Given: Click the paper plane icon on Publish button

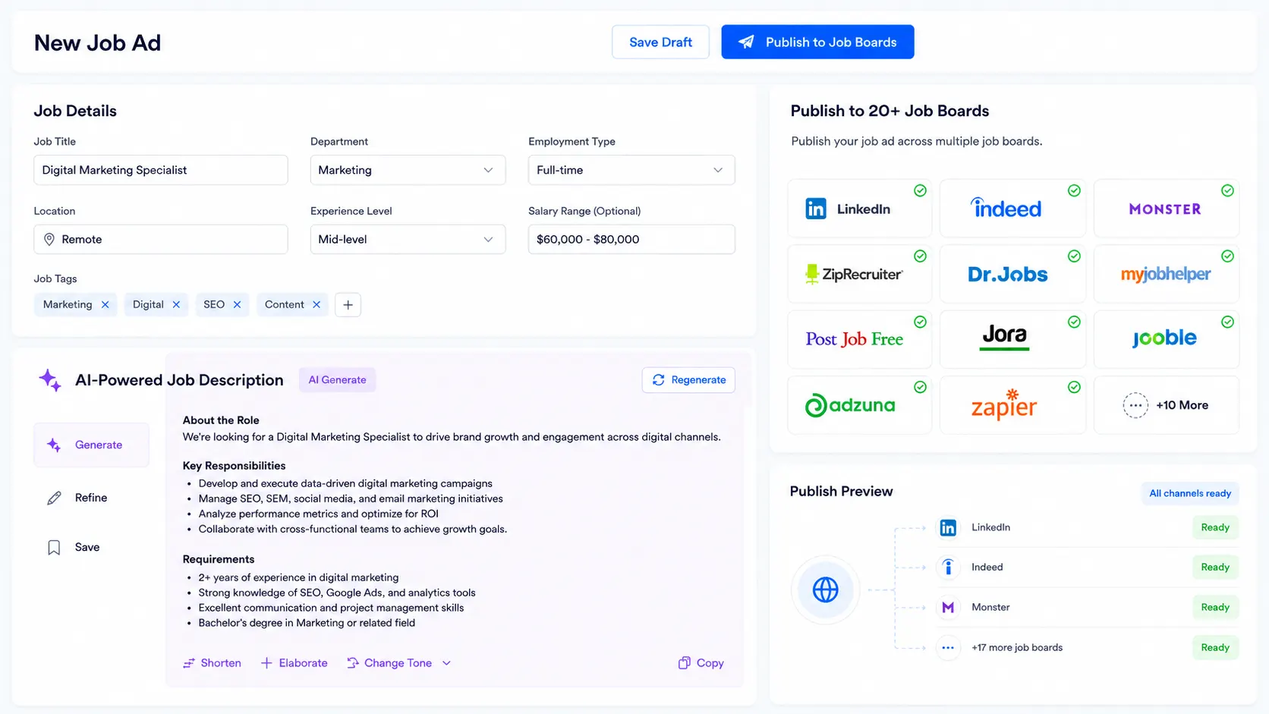Looking at the screenshot, I should coord(747,42).
